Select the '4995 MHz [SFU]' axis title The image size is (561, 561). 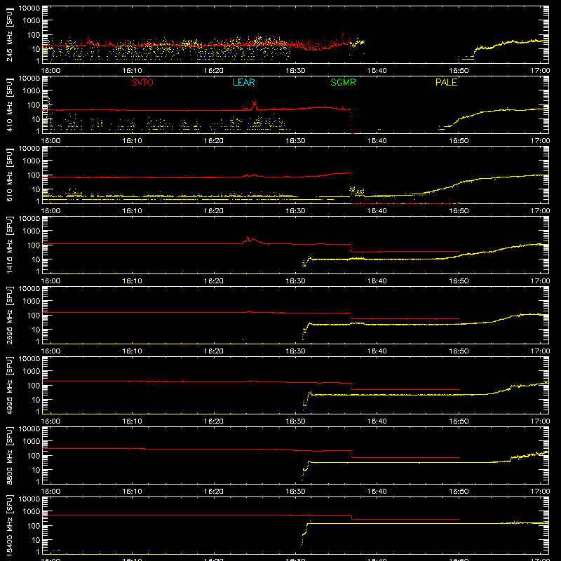[x=10, y=385]
